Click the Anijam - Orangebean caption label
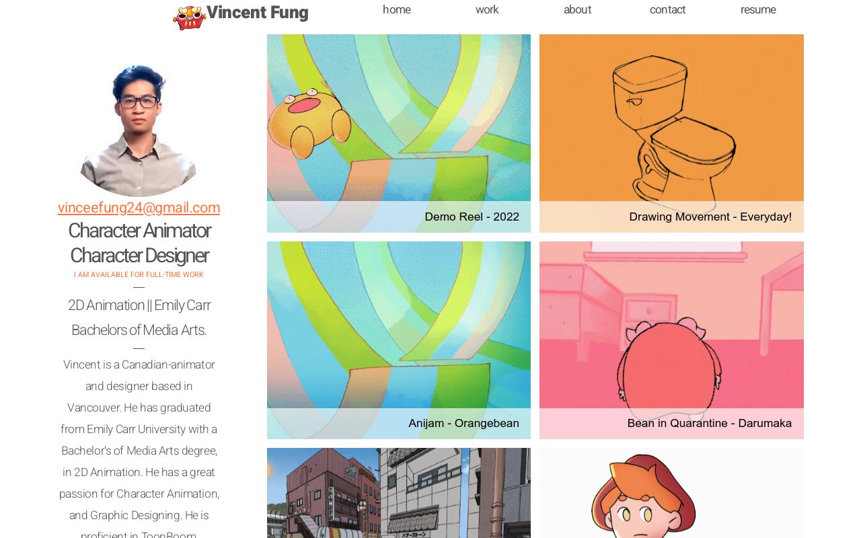The width and height of the screenshot is (861, 538). (x=464, y=423)
